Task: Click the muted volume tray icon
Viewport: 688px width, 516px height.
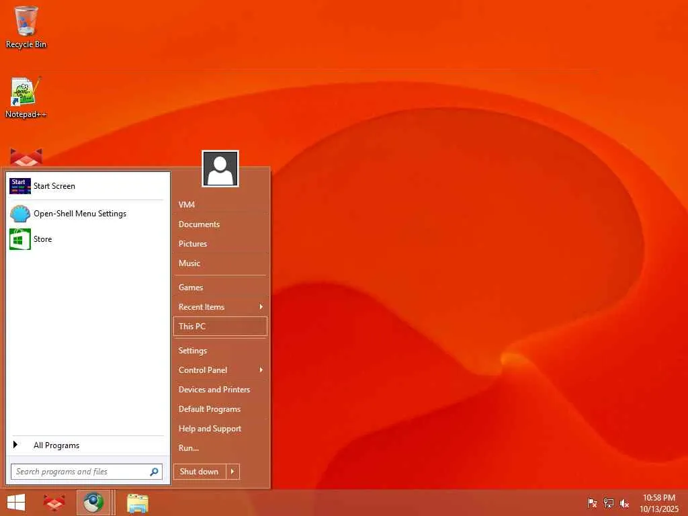Action: point(624,503)
